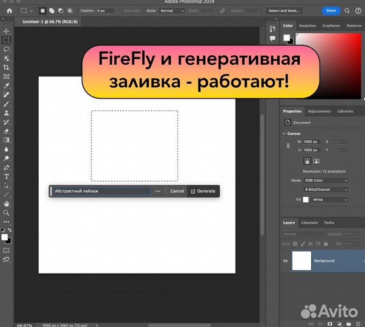Open the 8 Bits/Channel dropdown

326,190
